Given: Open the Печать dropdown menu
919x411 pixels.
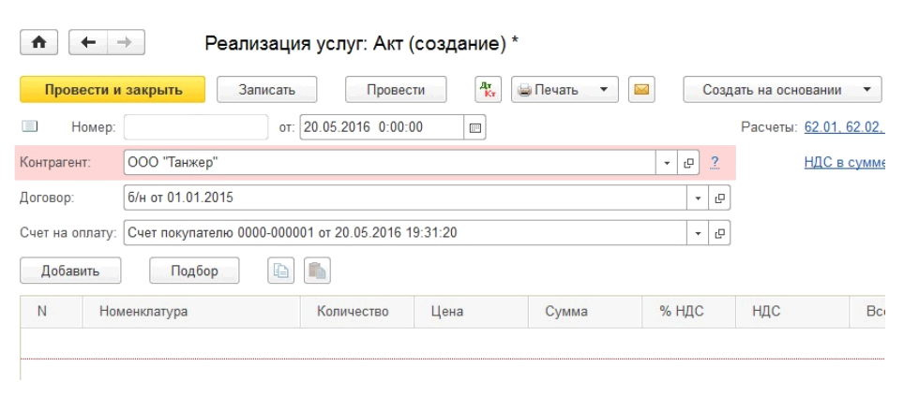Looking at the screenshot, I should [603, 90].
